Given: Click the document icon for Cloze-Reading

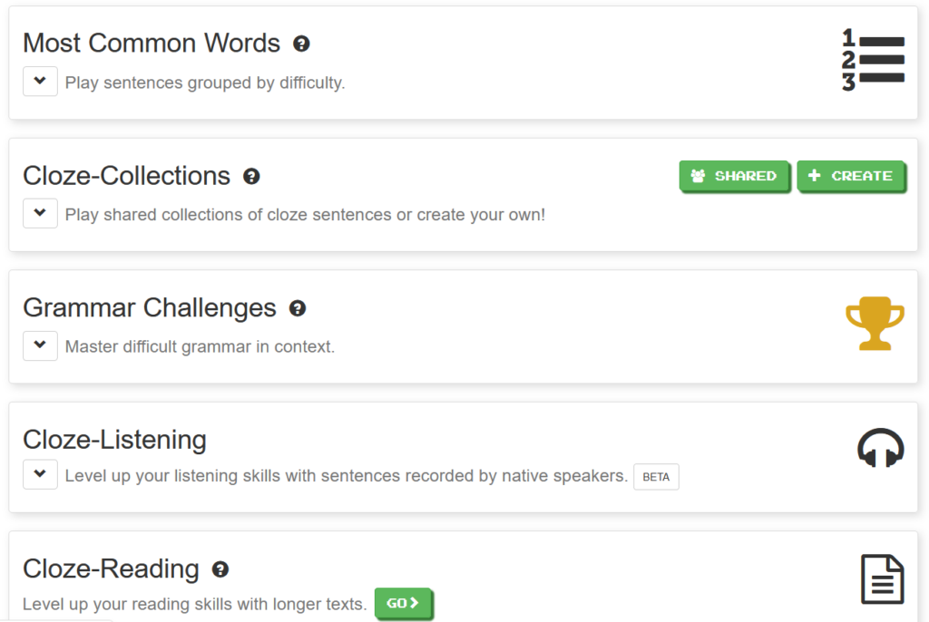Looking at the screenshot, I should click(880, 578).
